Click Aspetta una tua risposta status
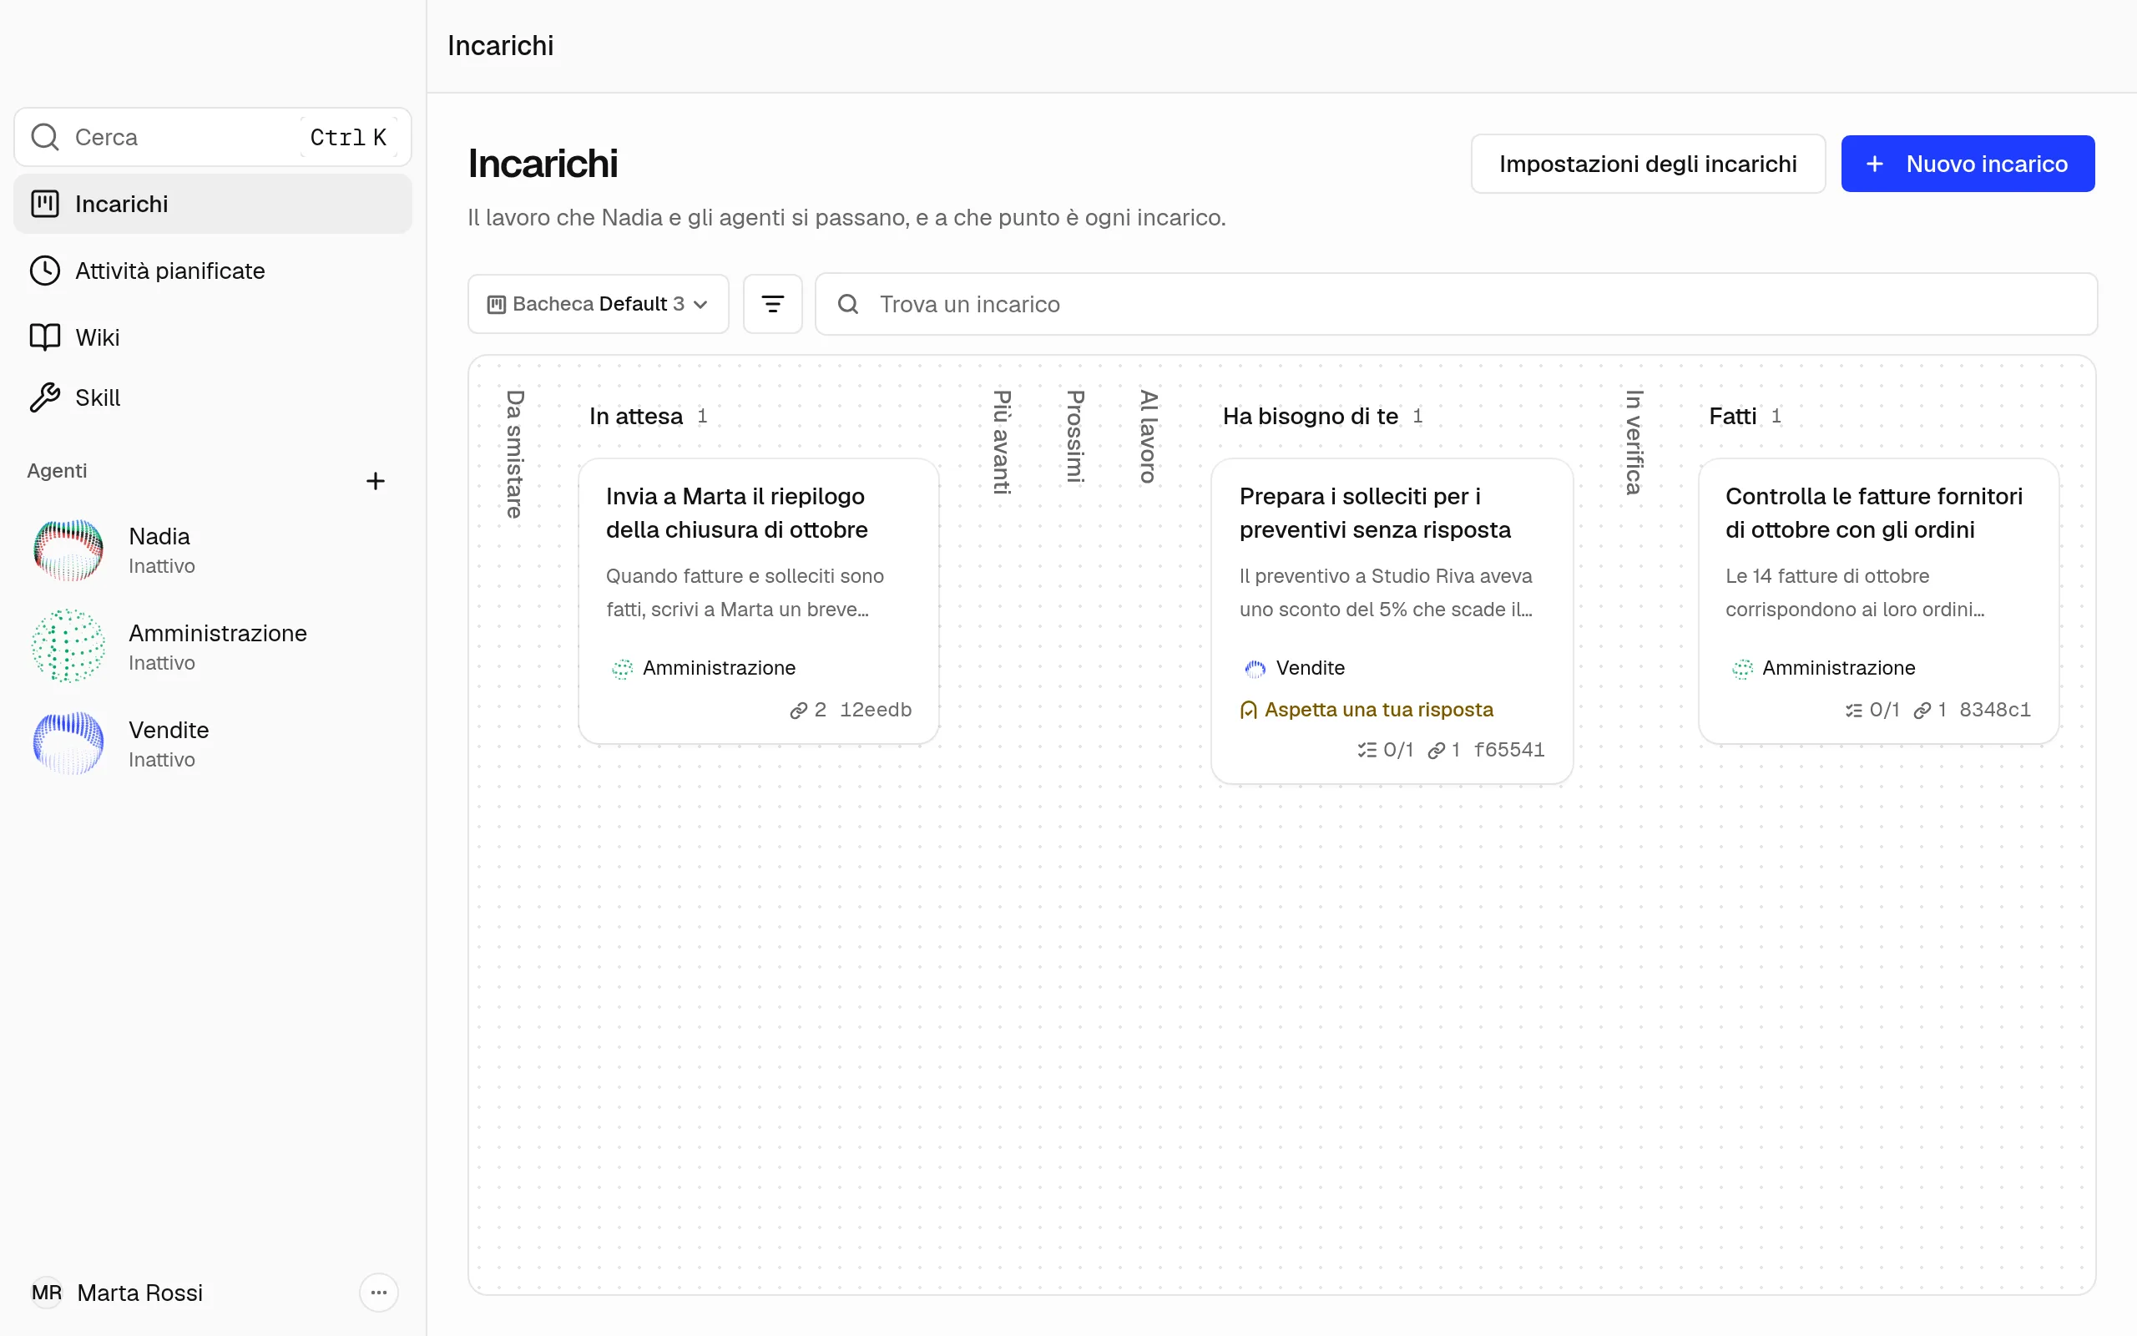The height and width of the screenshot is (1336, 2137). coord(1366,710)
